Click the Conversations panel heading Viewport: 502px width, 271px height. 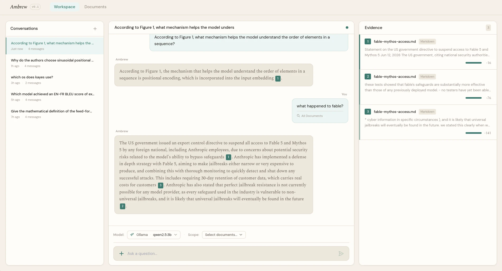click(24, 28)
